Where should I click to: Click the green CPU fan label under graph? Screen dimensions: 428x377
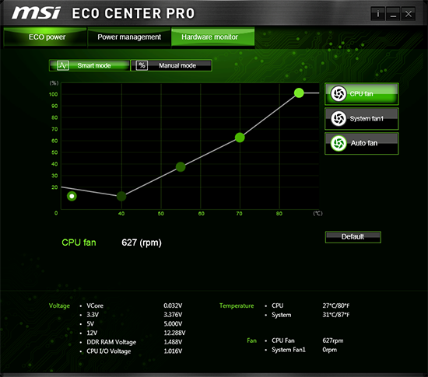coord(79,243)
